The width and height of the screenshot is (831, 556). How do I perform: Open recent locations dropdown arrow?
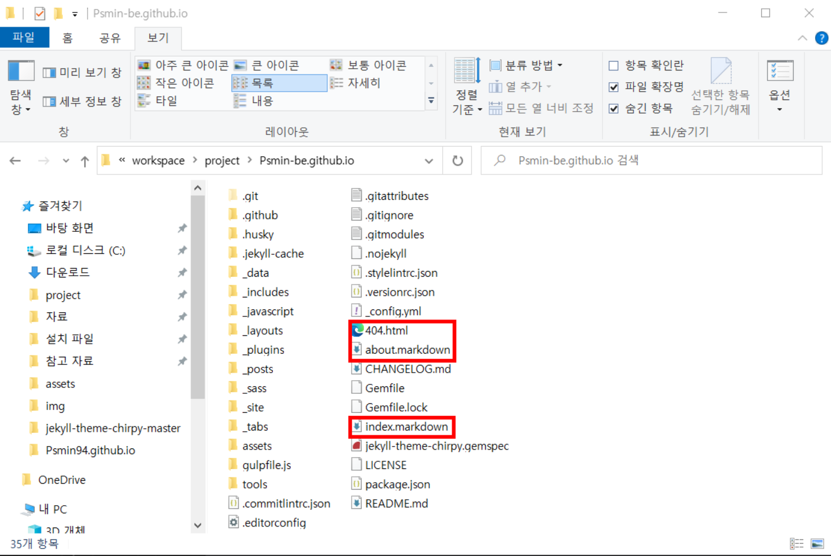(66, 161)
